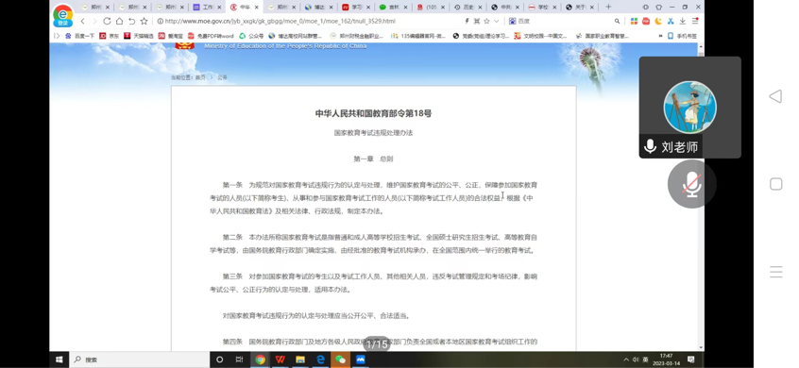Click the browser back arrow
Viewport: 799px width, 368px height.
click(x=82, y=22)
